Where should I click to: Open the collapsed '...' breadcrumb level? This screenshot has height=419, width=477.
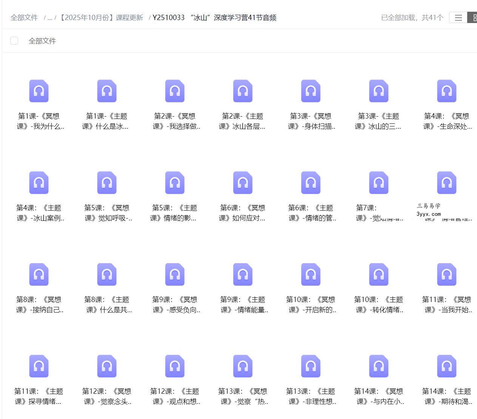point(50,18)
